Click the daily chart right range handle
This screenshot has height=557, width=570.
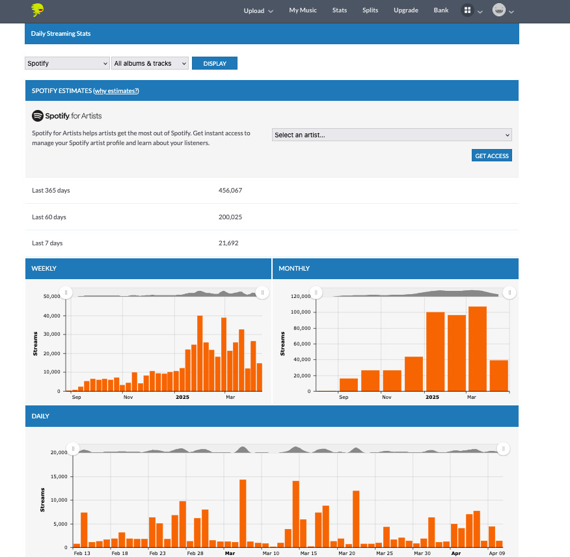coord(503,448)
